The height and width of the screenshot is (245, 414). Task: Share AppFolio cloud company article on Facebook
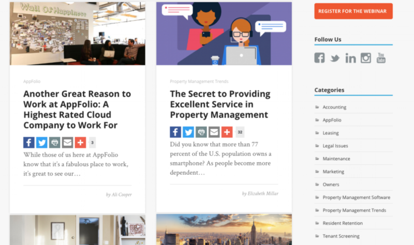point(29,143)
